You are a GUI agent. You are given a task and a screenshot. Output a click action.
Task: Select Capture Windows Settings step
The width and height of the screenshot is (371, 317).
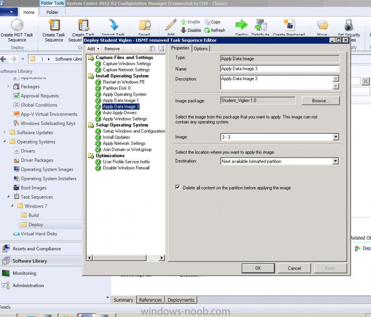(127, 64)
